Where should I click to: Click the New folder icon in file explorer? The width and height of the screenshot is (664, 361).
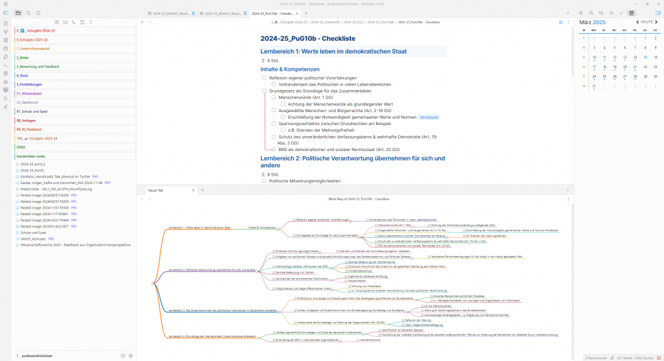tap(65, 22)
